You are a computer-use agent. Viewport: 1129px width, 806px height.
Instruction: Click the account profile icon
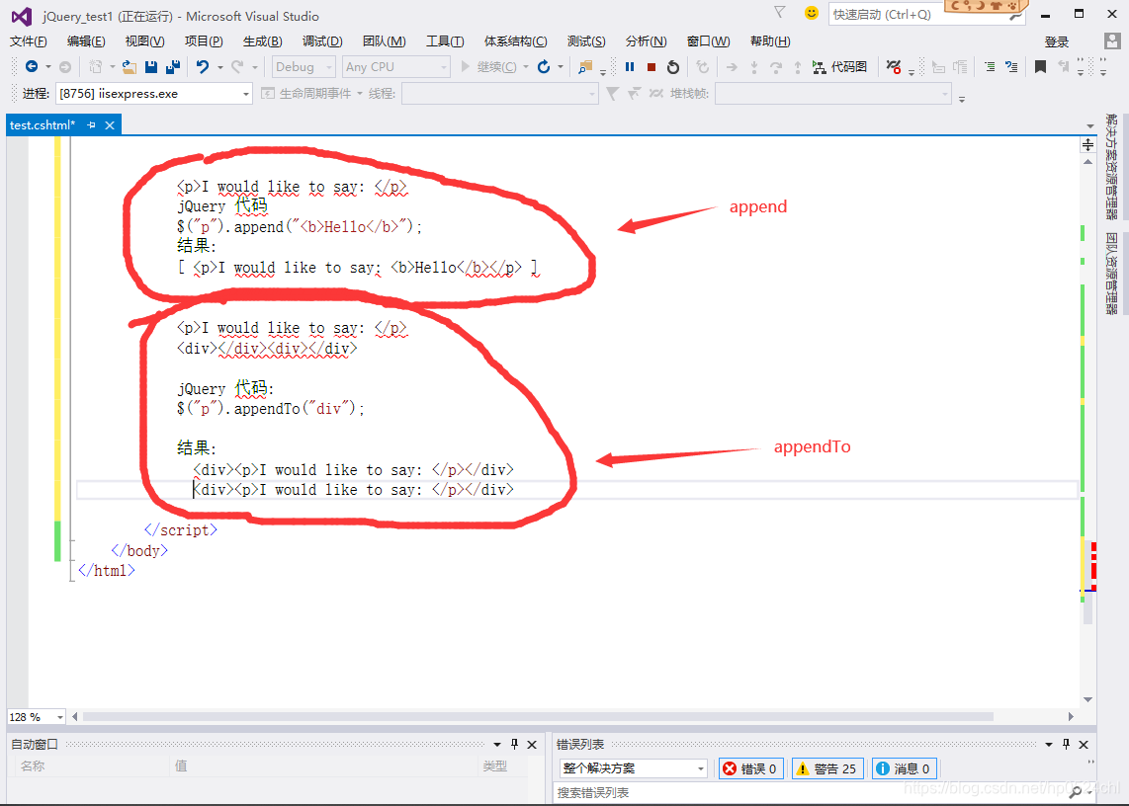1112,41
